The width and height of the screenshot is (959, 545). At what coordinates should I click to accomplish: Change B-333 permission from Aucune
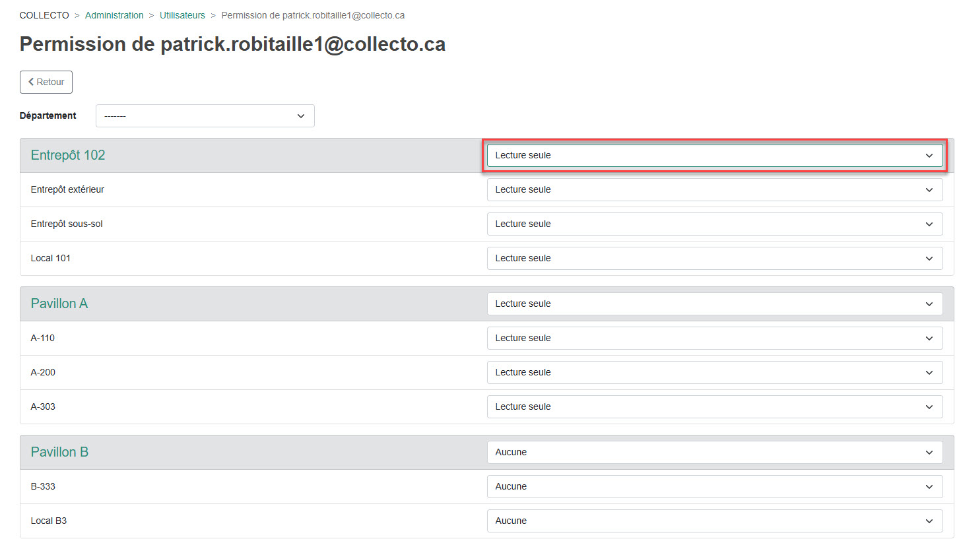tap(714, 487)
